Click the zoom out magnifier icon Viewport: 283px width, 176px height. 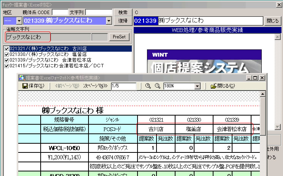point(158,86)
